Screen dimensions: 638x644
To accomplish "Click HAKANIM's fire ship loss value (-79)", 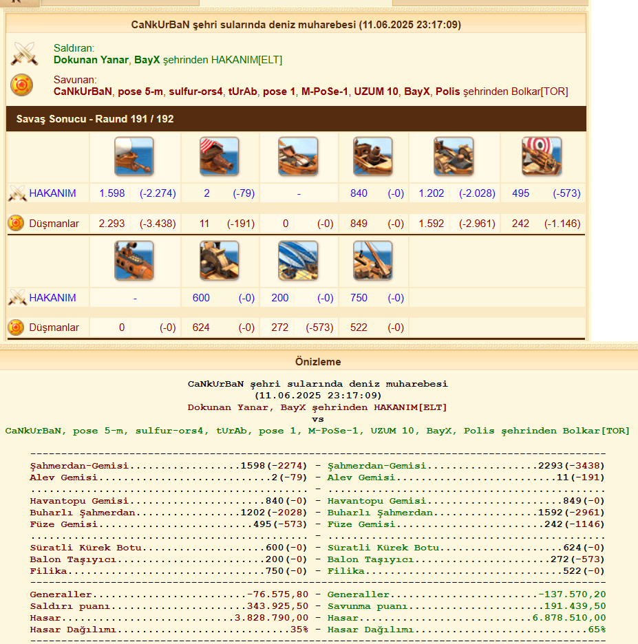I will point(244,193).
